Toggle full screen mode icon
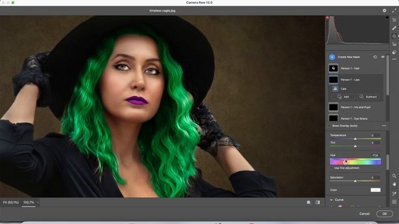 pyautogui.click(x=394, y=11)
